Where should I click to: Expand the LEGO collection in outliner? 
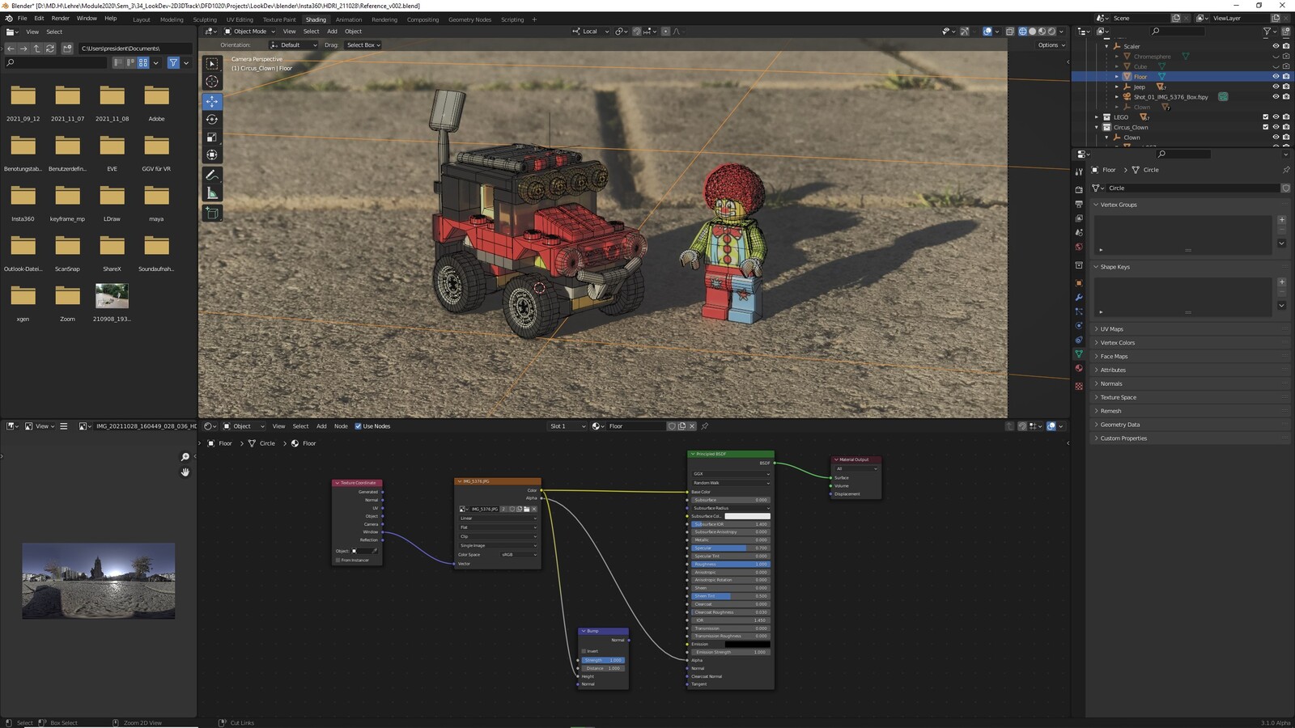tap(1098, 117)
